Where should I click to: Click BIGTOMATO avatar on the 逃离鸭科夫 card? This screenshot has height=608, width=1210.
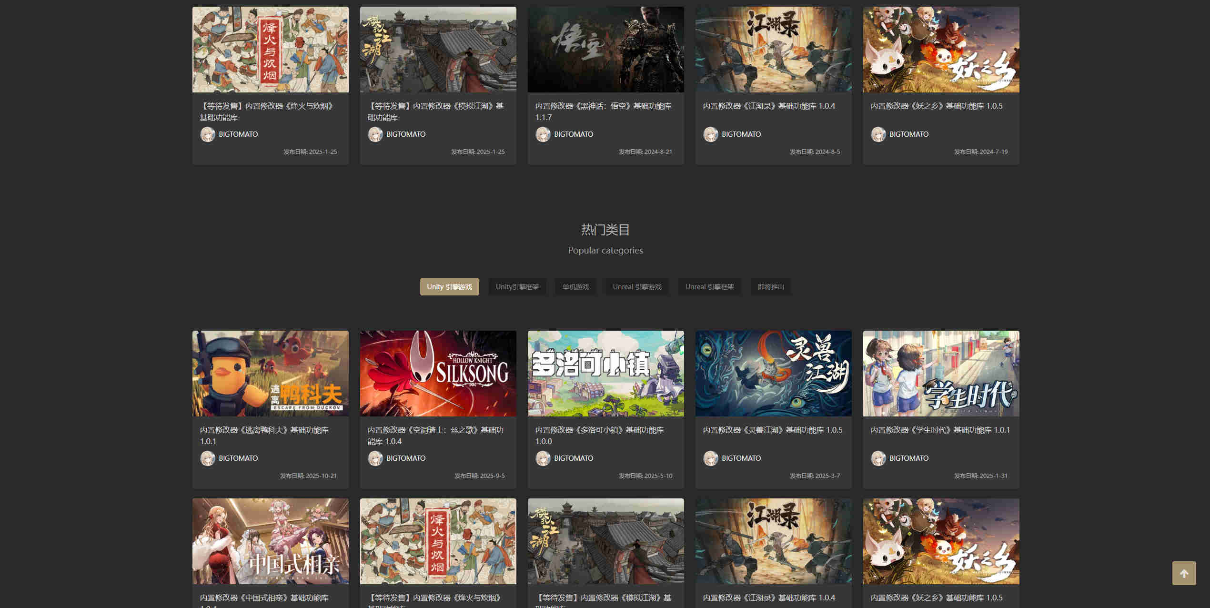[207, 458]
